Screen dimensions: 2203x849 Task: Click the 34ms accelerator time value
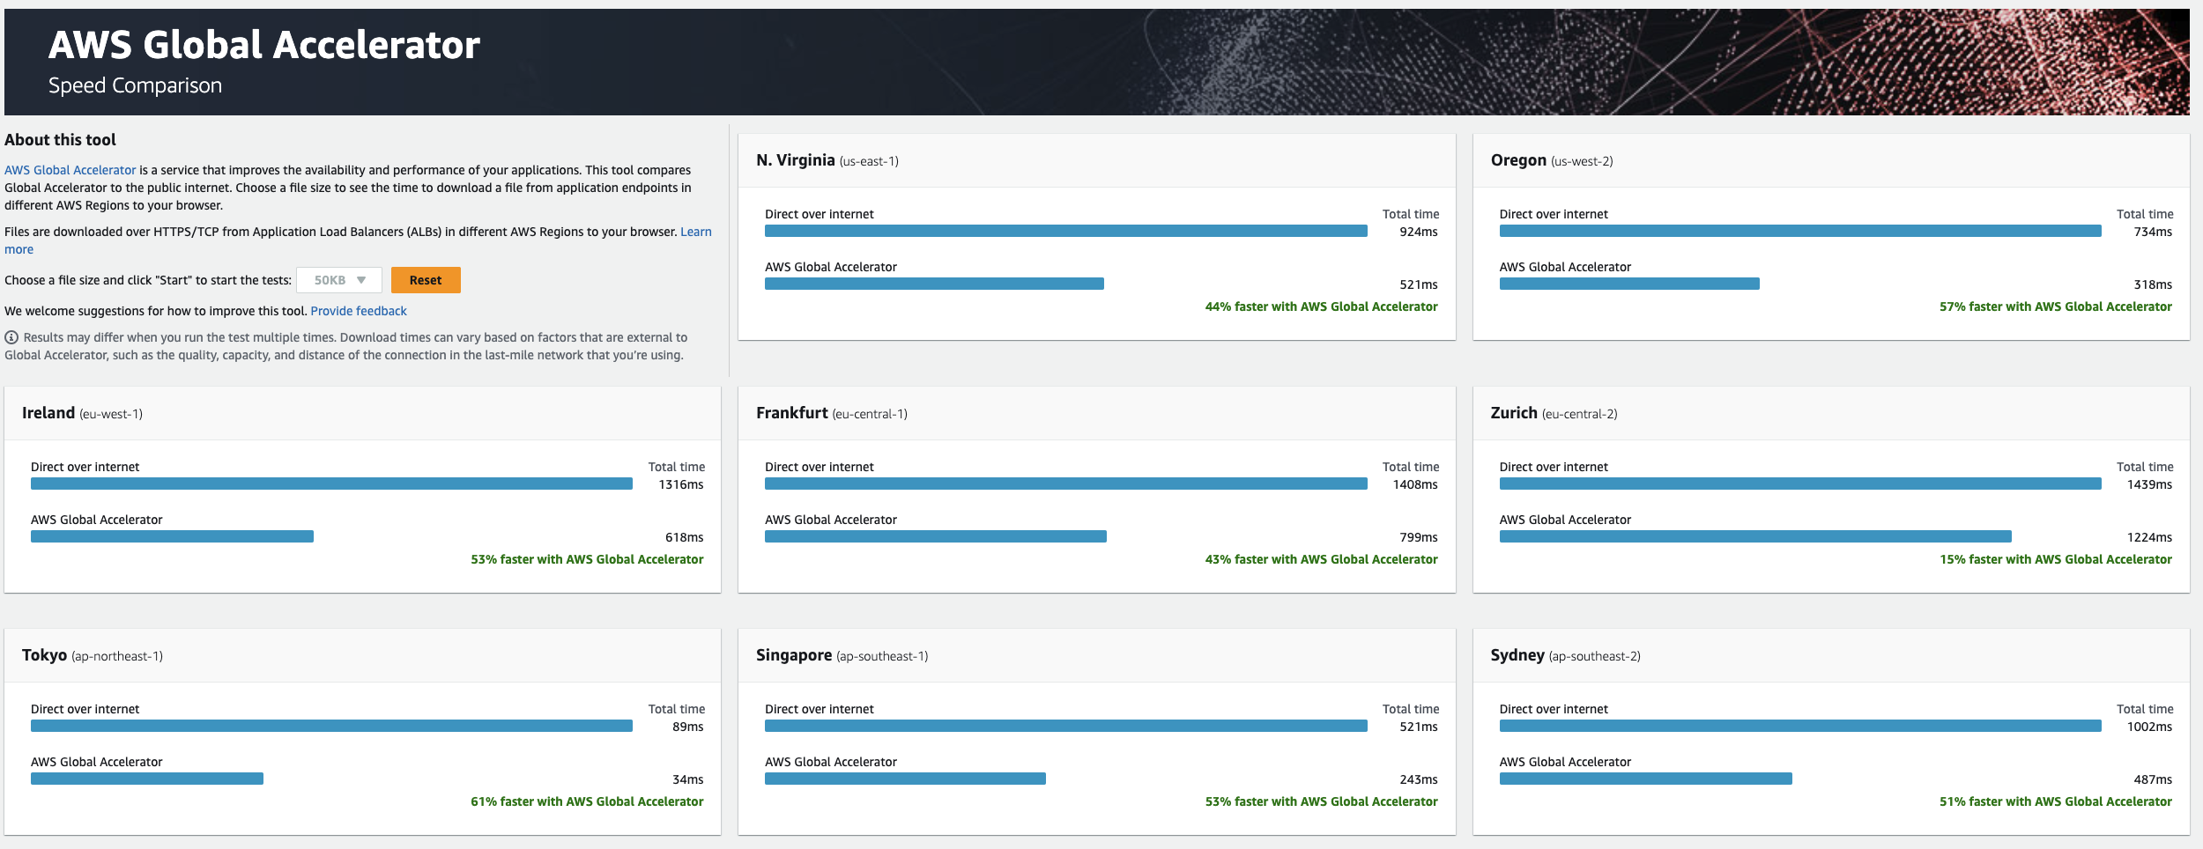[688, 779]
